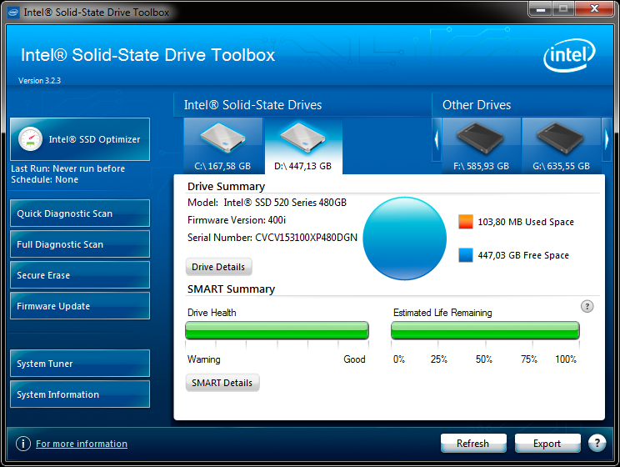Click the blue Free Space color swatch

point(466,255)
